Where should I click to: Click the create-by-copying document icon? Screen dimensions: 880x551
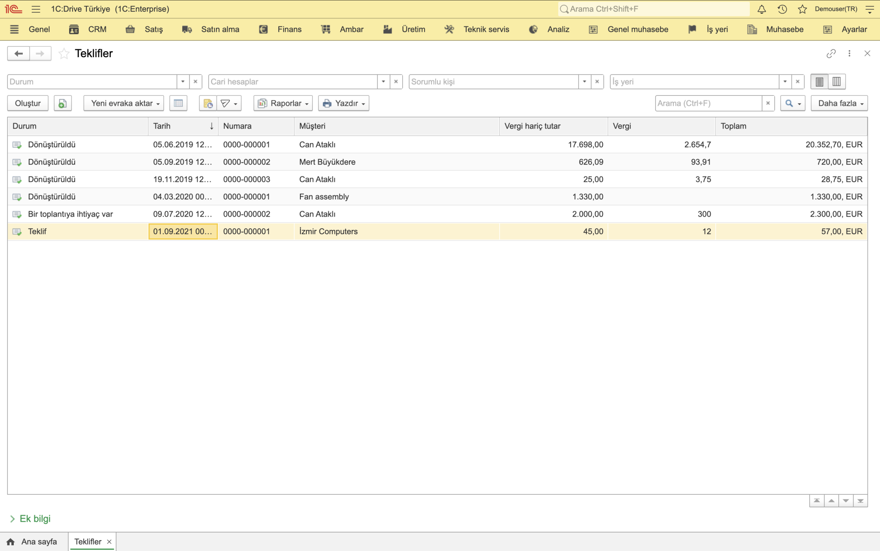63,103
